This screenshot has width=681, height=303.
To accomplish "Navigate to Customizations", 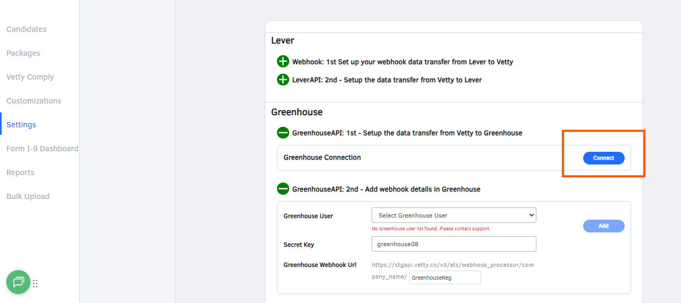I will tap(34, 101).
